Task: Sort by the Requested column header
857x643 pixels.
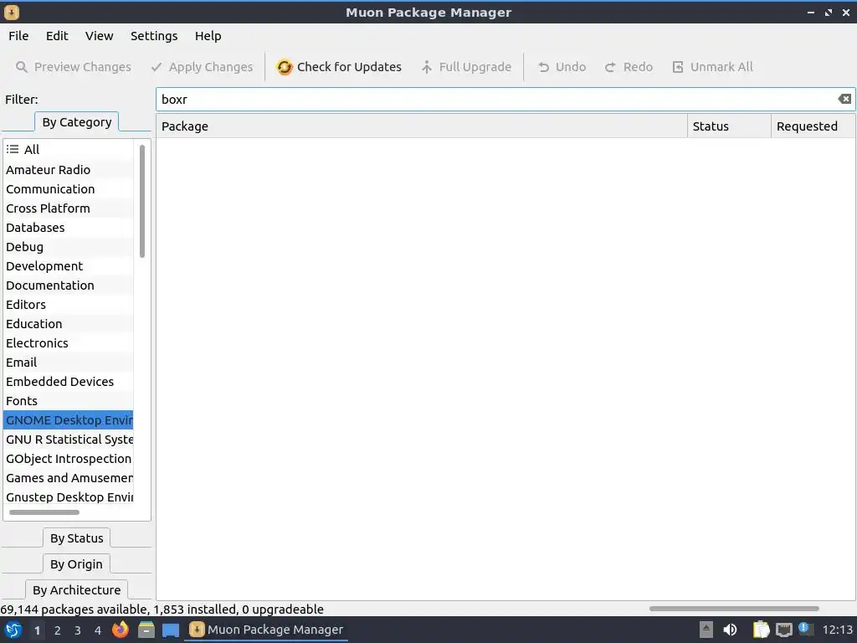Action: (x=813, y=126)
